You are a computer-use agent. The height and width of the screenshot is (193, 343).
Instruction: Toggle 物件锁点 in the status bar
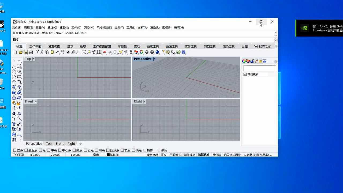(189, 155)
